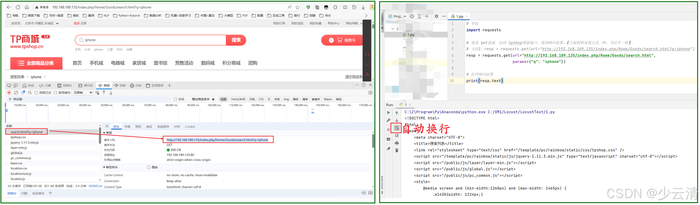
Task: Click the green shield icon in address bar
Action: click(308, 7)
